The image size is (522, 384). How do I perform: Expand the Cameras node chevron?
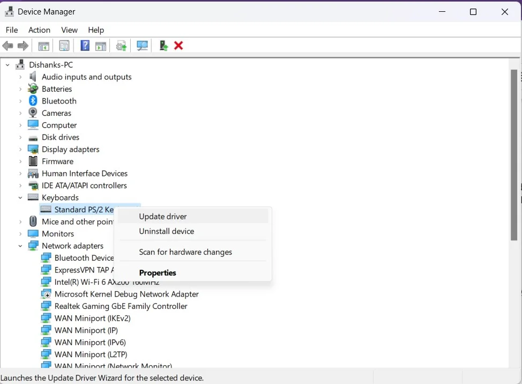click(x=20, y=113)
